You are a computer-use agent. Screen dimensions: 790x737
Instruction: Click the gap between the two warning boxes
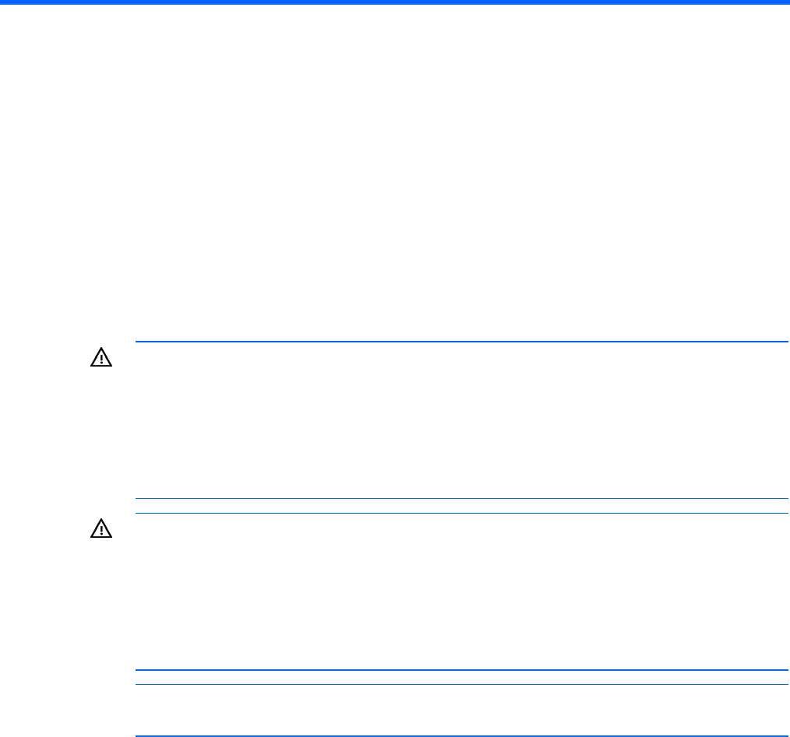tap(461, 506)
